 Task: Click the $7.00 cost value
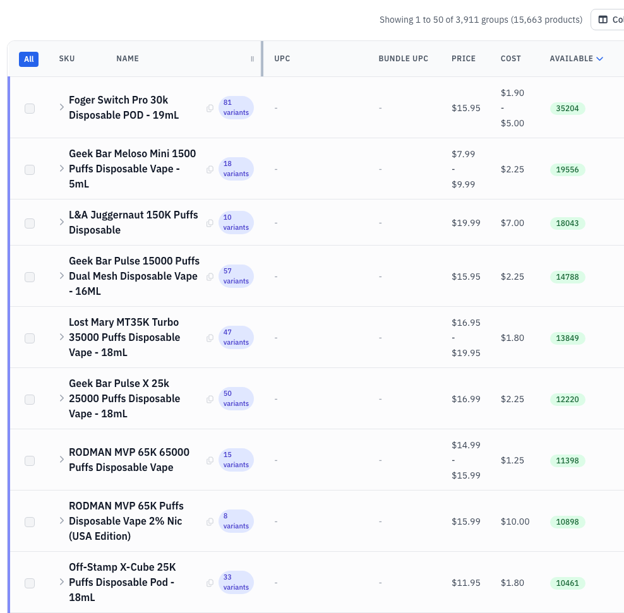click(x=512, y=223)
